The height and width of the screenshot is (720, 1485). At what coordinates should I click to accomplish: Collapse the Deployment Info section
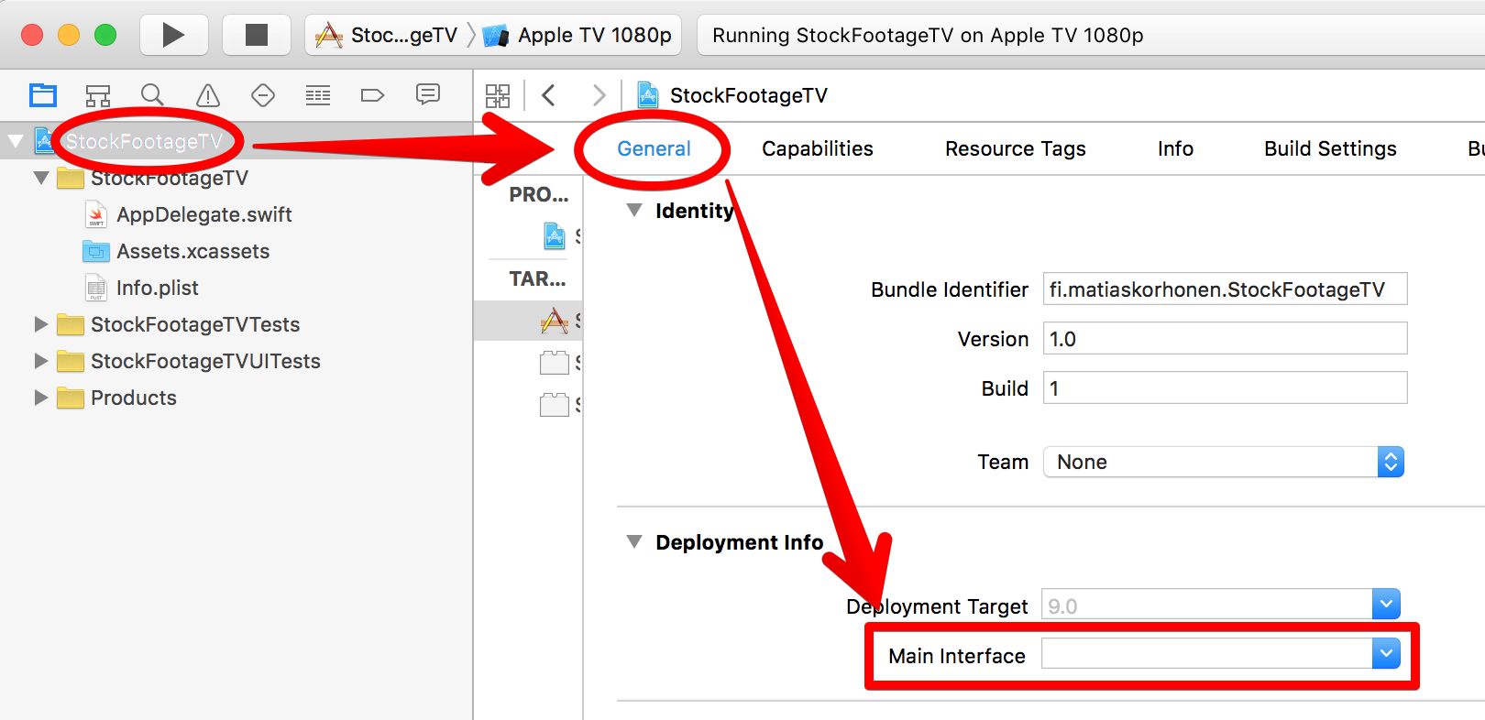click(x=633, y=542)
